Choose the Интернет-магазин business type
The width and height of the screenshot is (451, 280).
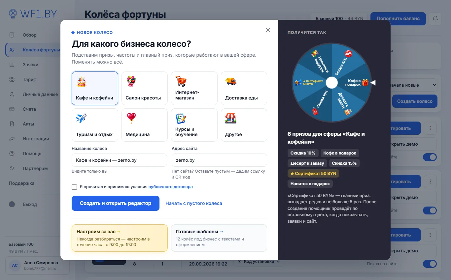click(194, 88)
